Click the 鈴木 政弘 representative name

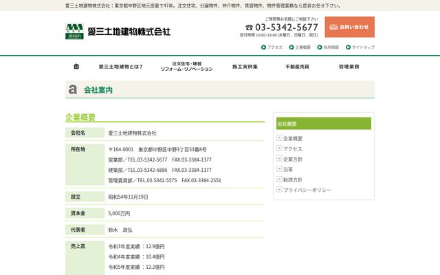click(x=120, y=230)
